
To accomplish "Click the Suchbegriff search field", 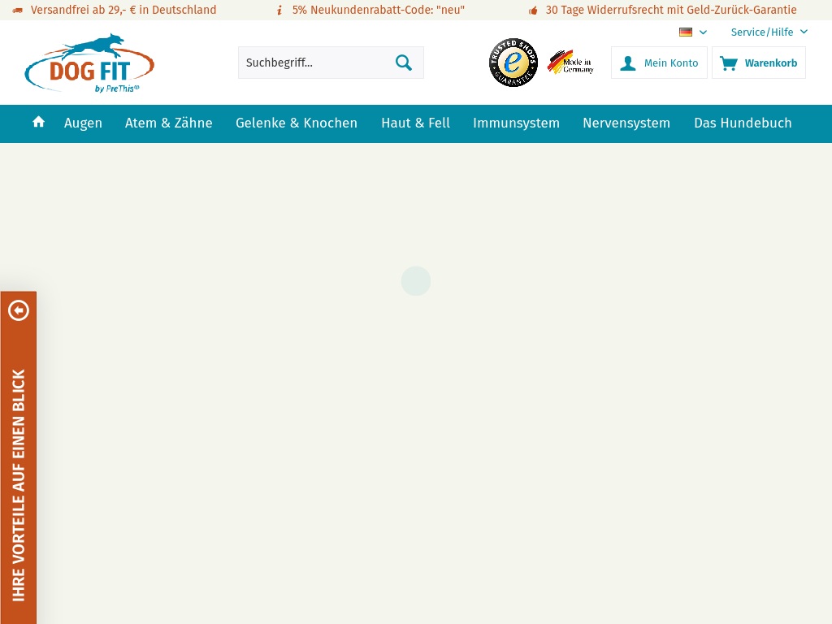I will [x=313, y=63].
